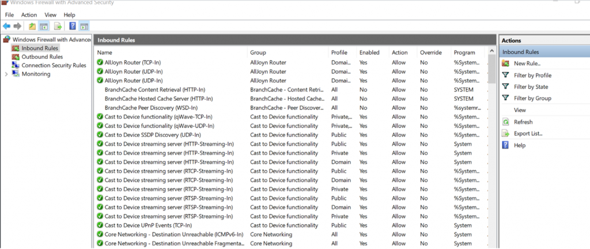Toggle the Show/Hide Action Pane toolbar icon
Image resolution: width=590 pixels, height=249 pixels.
pyautogui.click(x=84, y=26)
